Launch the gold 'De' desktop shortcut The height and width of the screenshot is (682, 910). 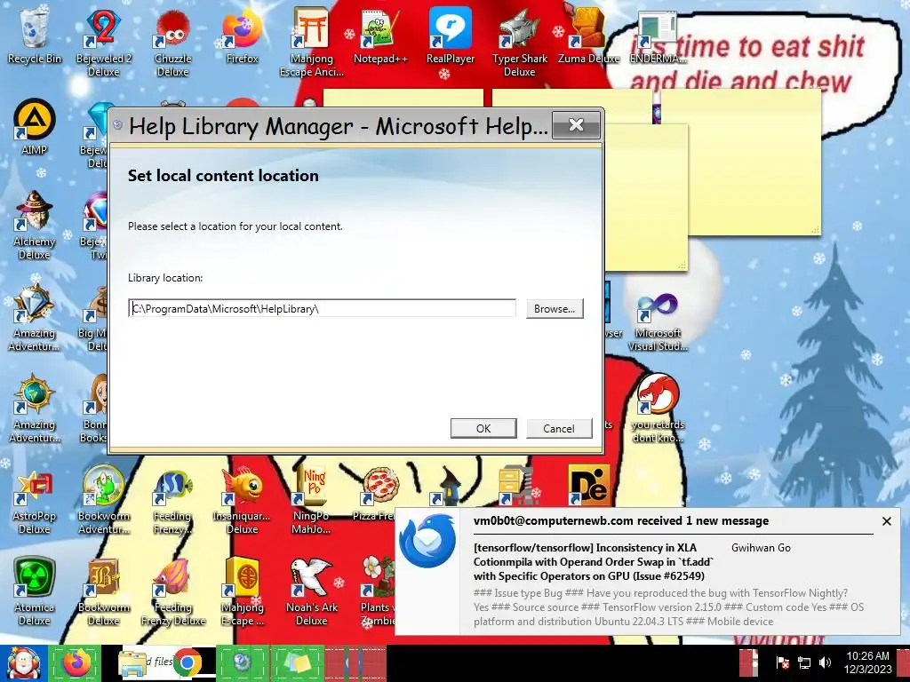tap(588, 486)
